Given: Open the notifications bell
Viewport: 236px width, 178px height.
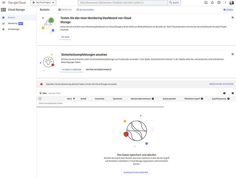Looking at the screenshot, I should [x=212, y=3].
